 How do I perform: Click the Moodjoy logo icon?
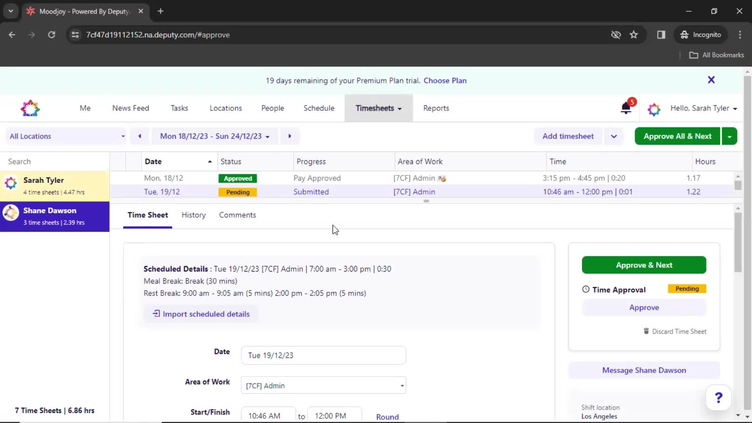29,108
